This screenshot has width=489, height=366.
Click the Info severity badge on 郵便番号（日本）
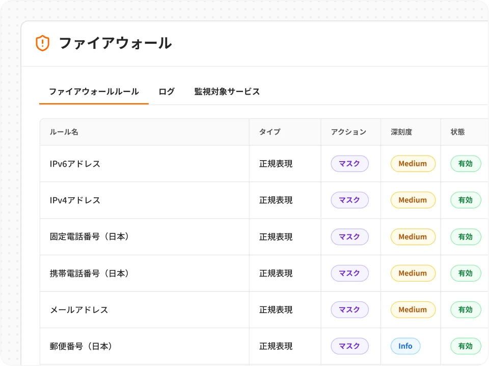point(405,346)
